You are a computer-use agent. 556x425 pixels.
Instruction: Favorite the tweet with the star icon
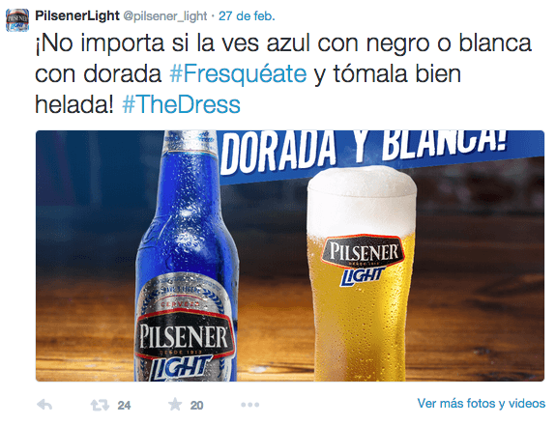click(175, 404)
